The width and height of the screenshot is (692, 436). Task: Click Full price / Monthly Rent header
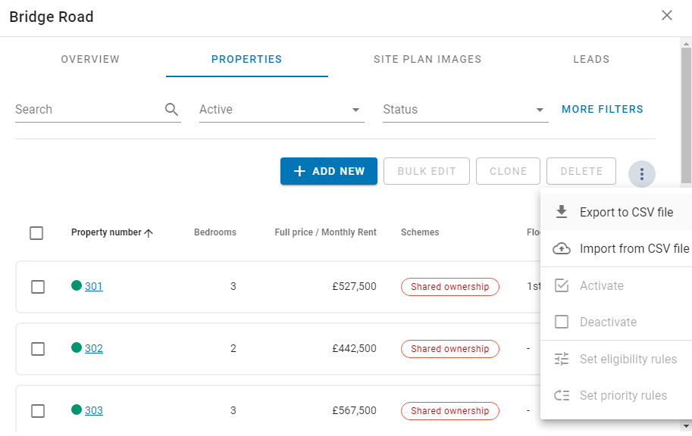click(x=325, y=232)
